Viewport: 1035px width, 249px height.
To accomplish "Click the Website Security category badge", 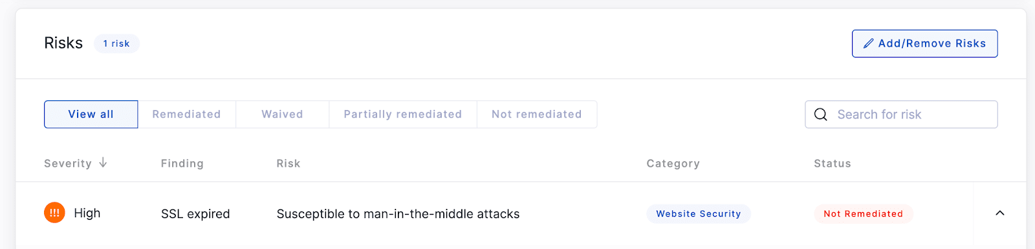I will tap(699, 213).
